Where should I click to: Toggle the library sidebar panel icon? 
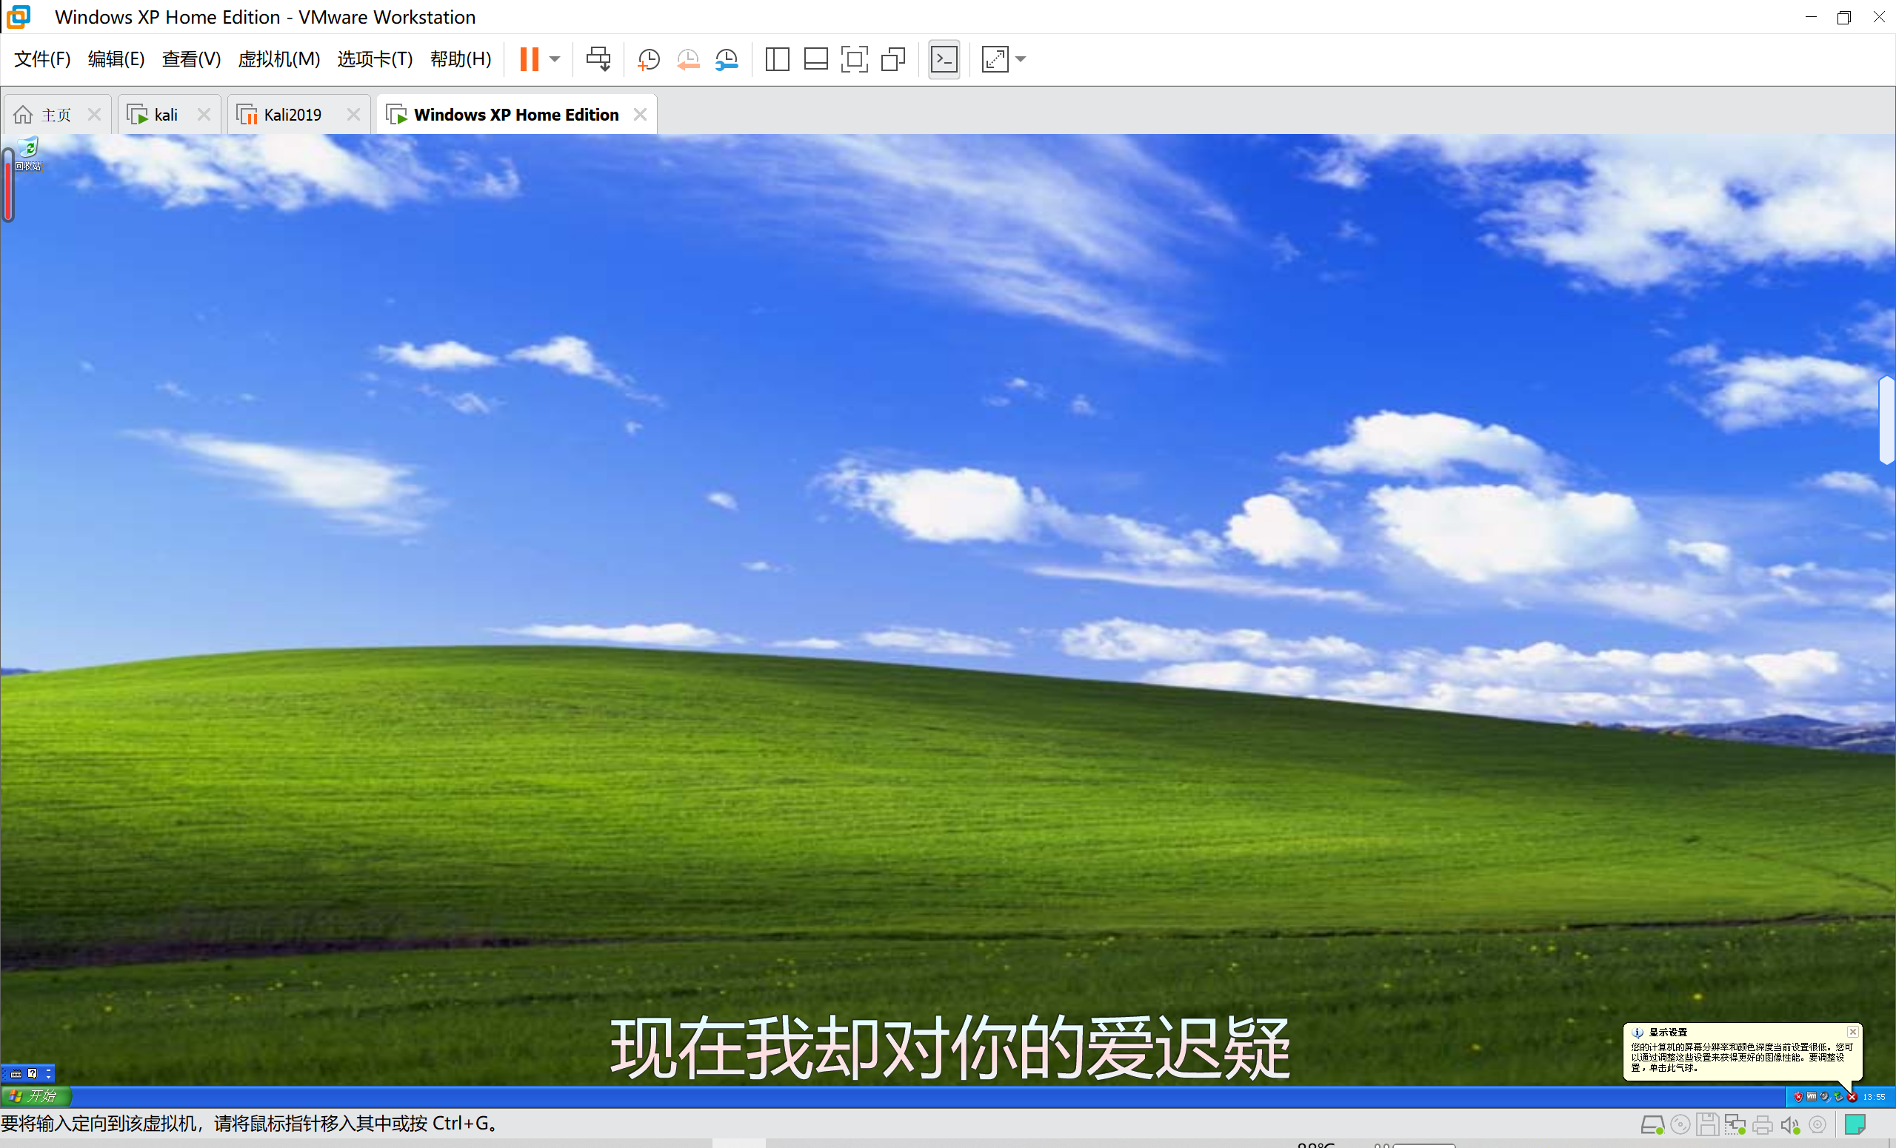[777, 59]
